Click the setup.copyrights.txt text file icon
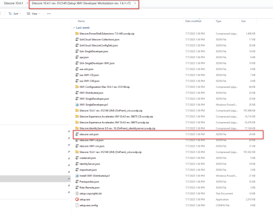The height and width of the screenshot is (220, 273). coord(76,193)
